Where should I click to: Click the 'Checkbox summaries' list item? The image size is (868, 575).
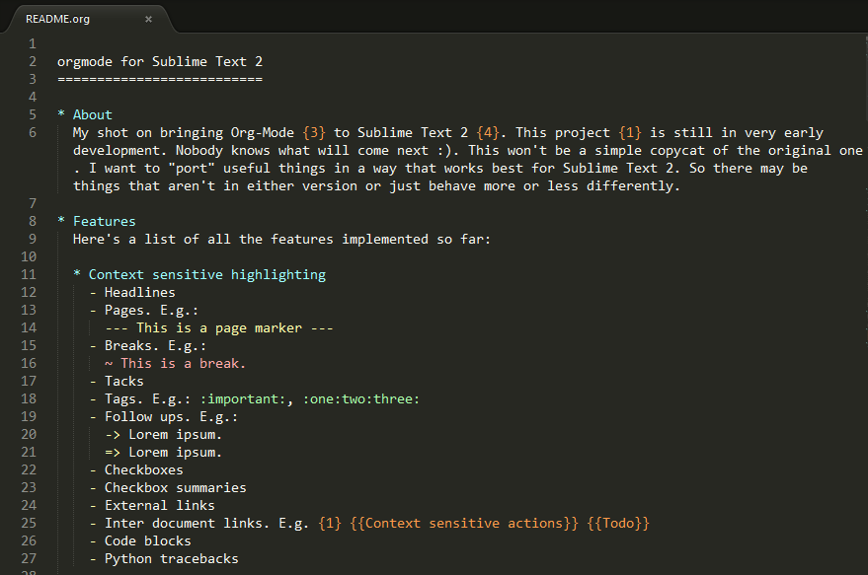[175, 487]
